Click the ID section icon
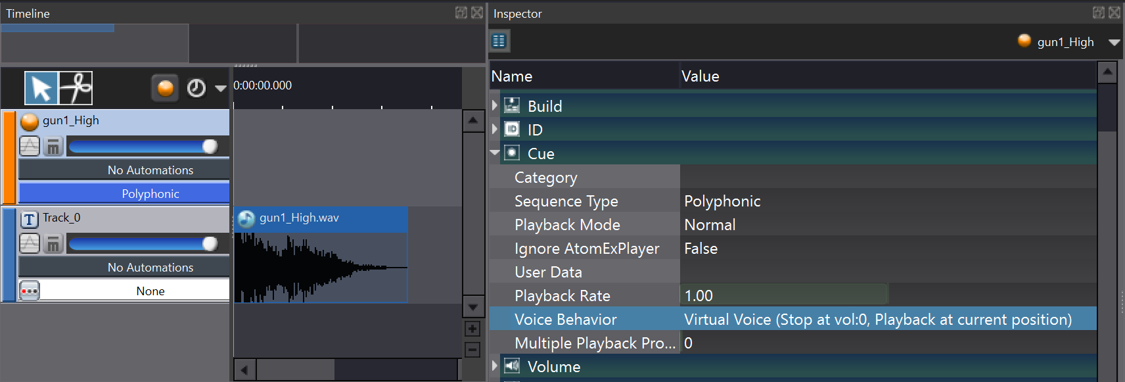Viewport: 1125px width, 382px height. click(x=512, y=129)
